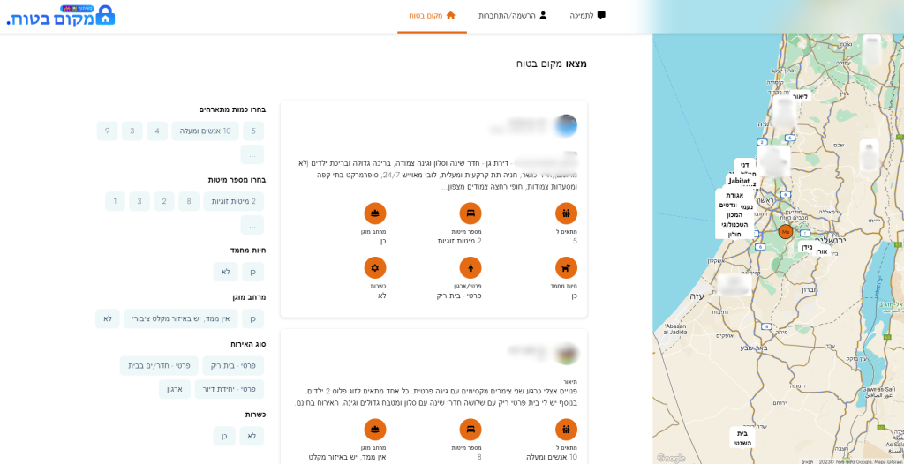The image size is (904, 464).
Task: Select the 2 מיטות זוגיות beds filter
Action: 233,201
